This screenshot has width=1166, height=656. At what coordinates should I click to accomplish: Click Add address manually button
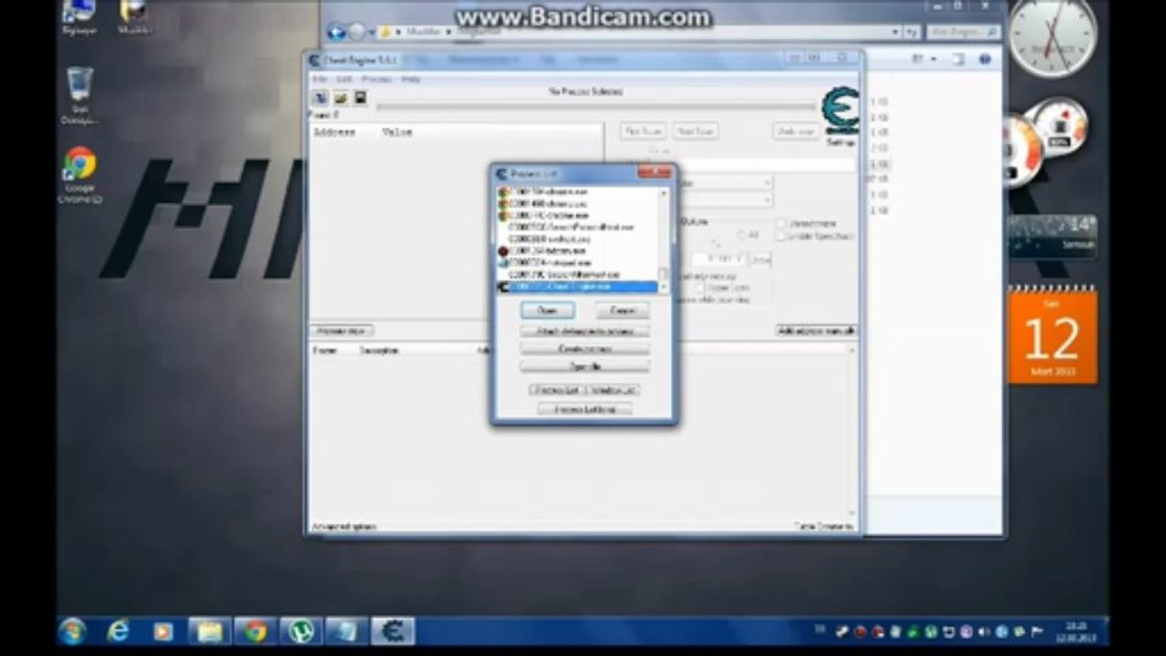(816, 330)
